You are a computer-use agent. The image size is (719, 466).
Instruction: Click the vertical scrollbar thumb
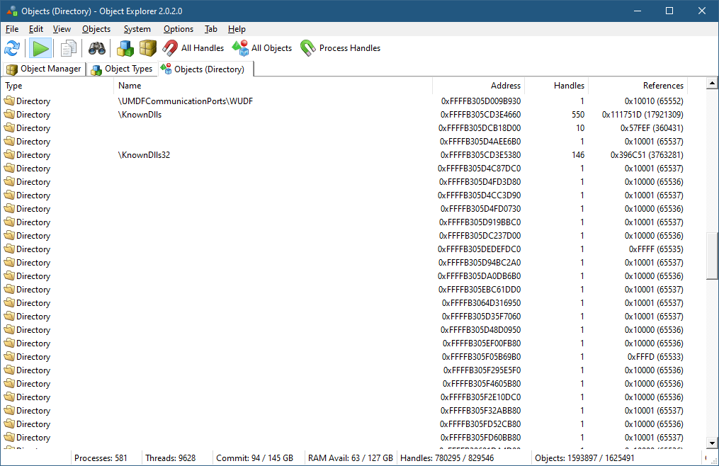coord(712,255)
